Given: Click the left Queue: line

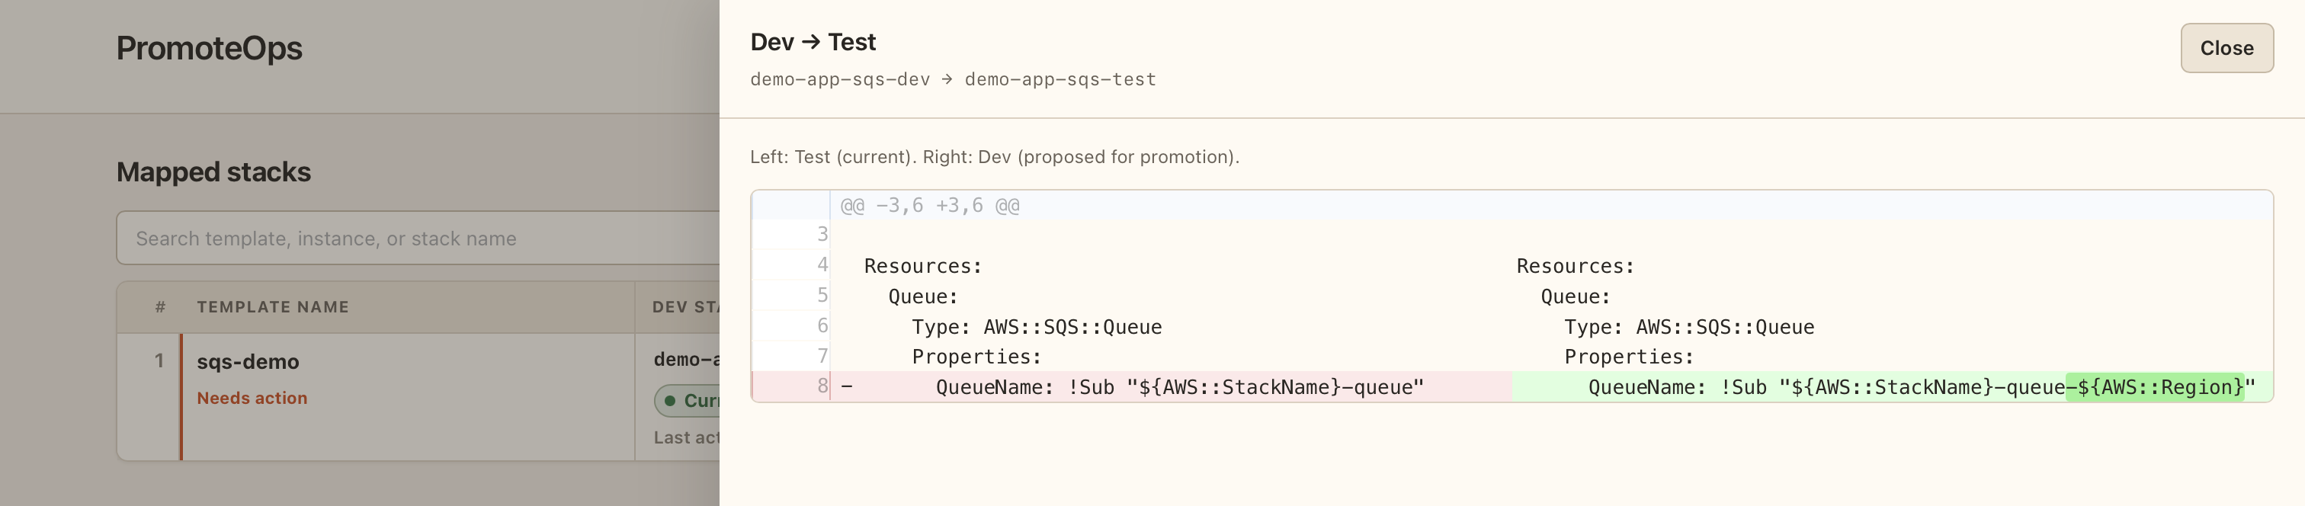Looking at the screenshot, I should 922,296.
